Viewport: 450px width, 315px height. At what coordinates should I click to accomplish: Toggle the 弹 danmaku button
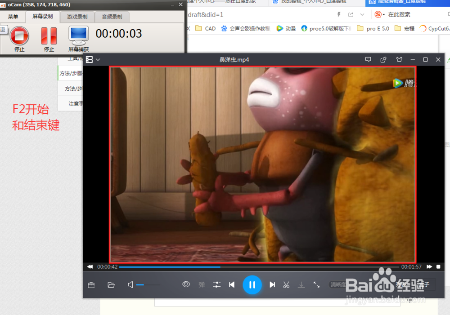tap(202, 284)
